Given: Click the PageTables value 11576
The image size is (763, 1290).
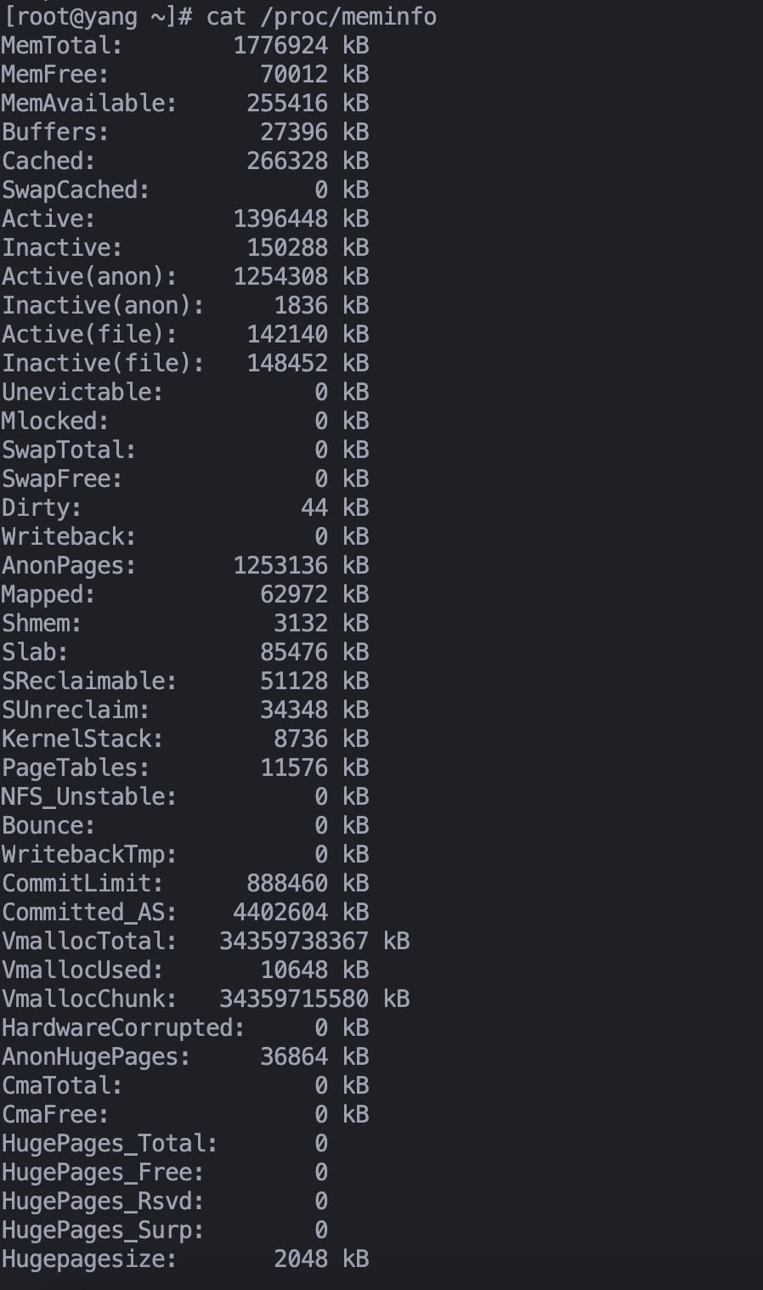Looking at the screenshot, I should pos(294,767).
